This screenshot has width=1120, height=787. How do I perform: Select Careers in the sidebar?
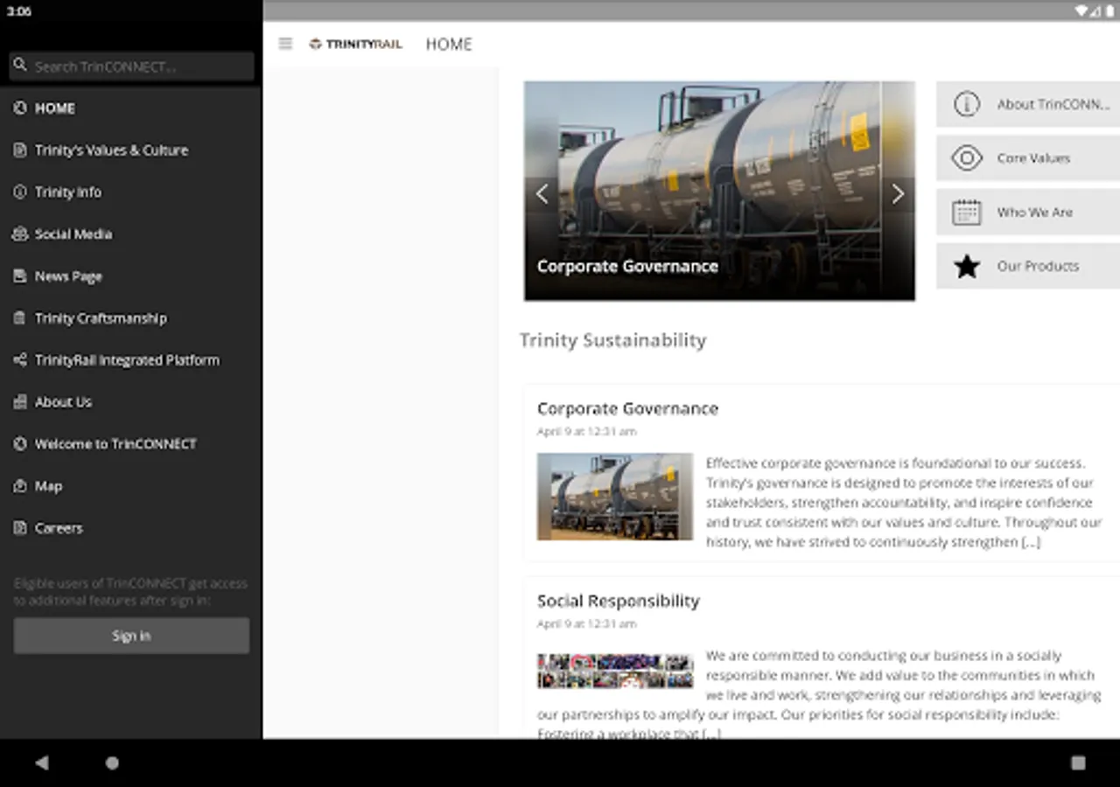pyautogui.click(x=131, y=528)
